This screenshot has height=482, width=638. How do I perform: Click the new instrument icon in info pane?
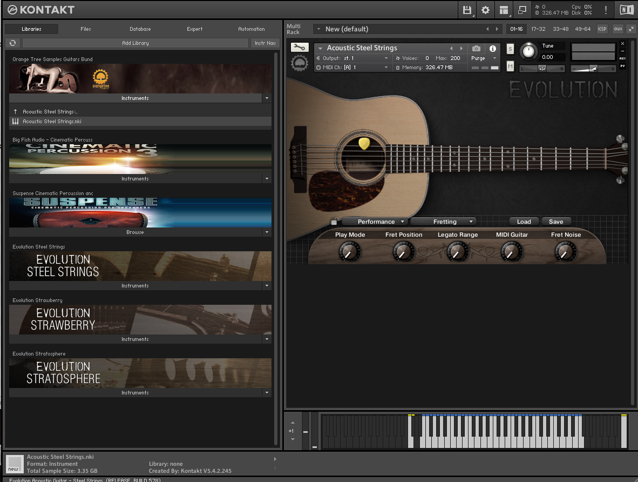coord(15,464)
